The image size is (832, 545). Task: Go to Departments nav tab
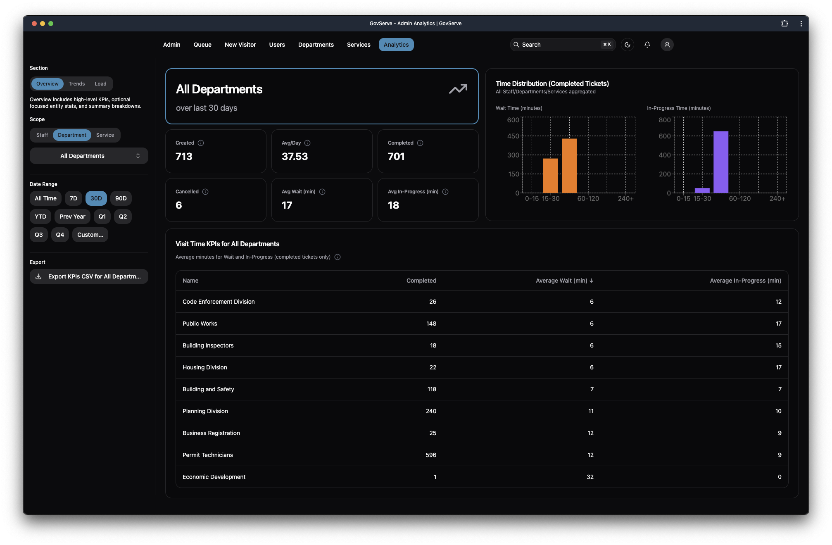click(316, 45)
